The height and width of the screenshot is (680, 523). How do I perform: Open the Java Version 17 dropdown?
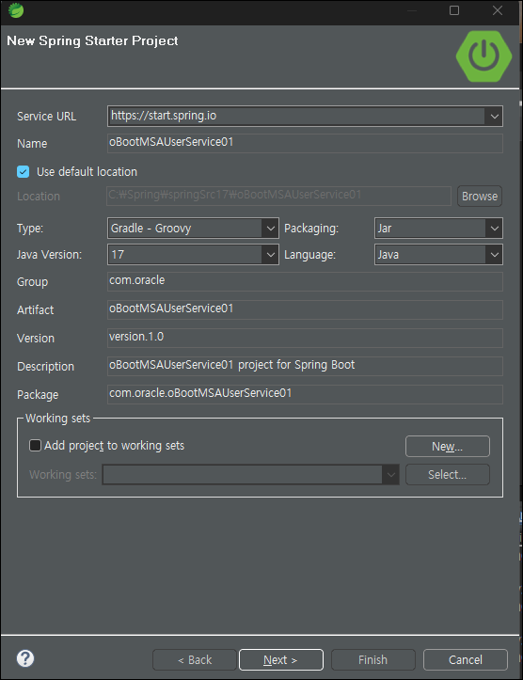tap(193, 254)
